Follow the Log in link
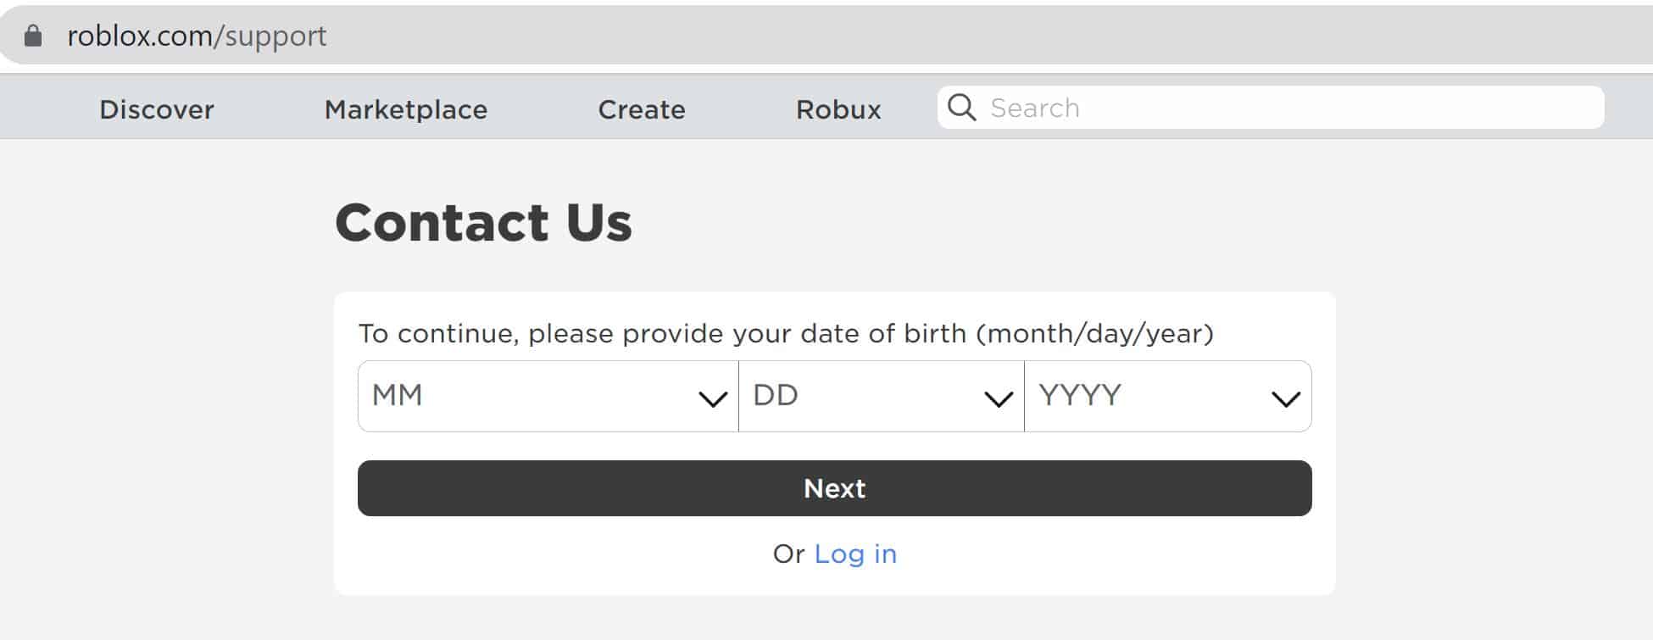This screenshot has height=640, width=1653. click(855, 554)
